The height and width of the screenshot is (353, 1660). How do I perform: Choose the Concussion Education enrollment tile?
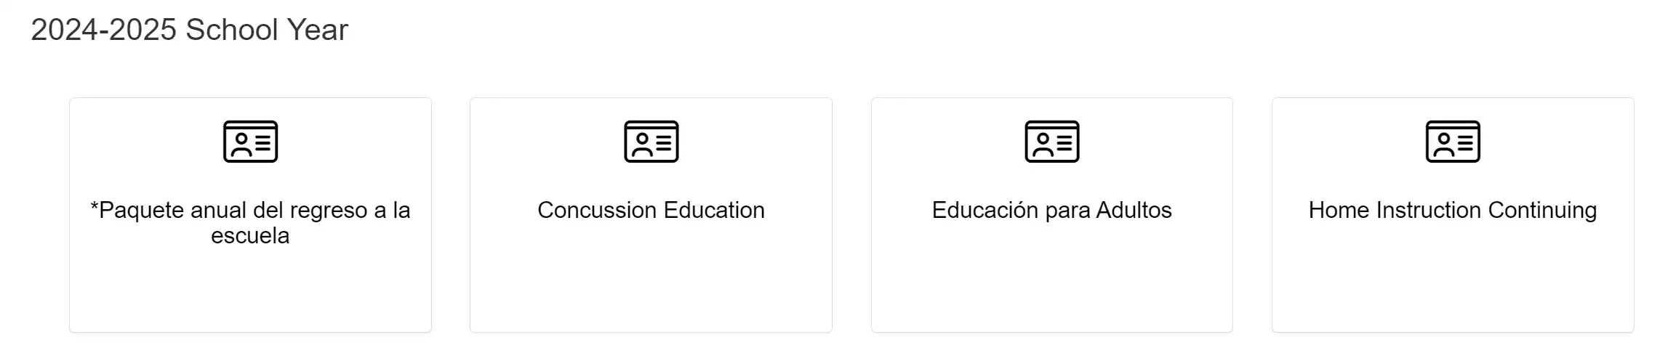651,215
